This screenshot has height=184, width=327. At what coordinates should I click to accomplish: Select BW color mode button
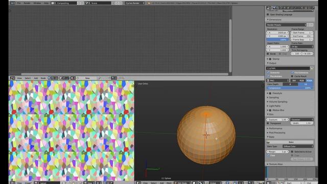(x=294, y=81)
